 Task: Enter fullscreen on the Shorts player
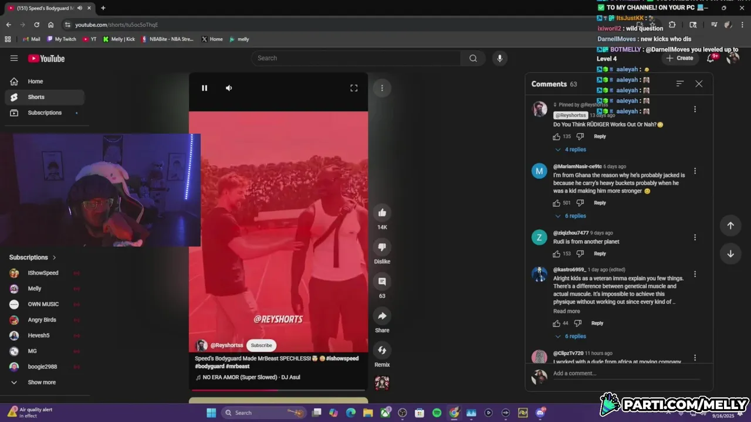click(x=354, y=88)
